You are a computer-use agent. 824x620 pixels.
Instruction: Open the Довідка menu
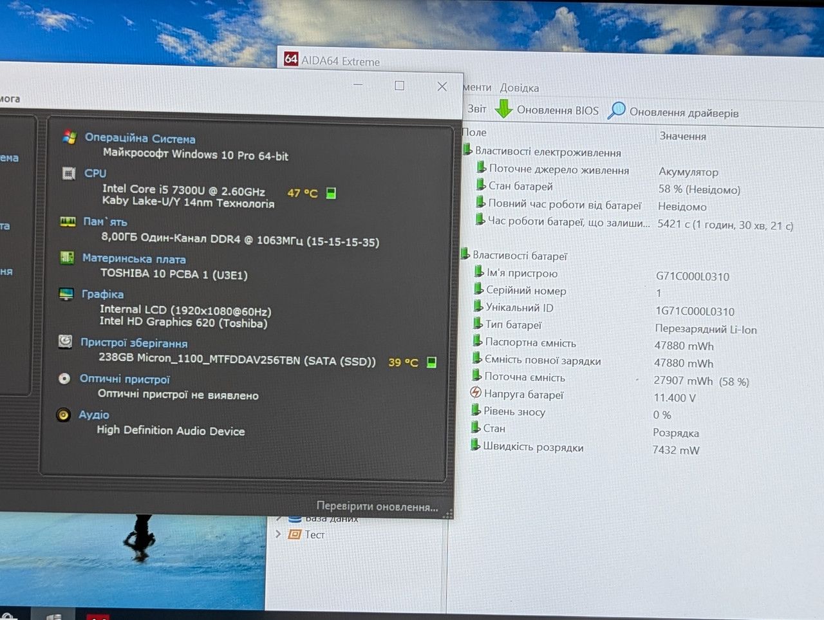click(x=519, y=88)
